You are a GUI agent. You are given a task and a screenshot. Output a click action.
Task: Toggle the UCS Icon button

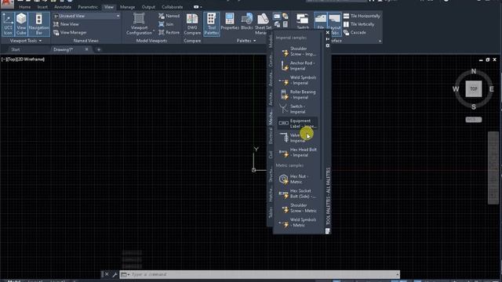point(8,24)
